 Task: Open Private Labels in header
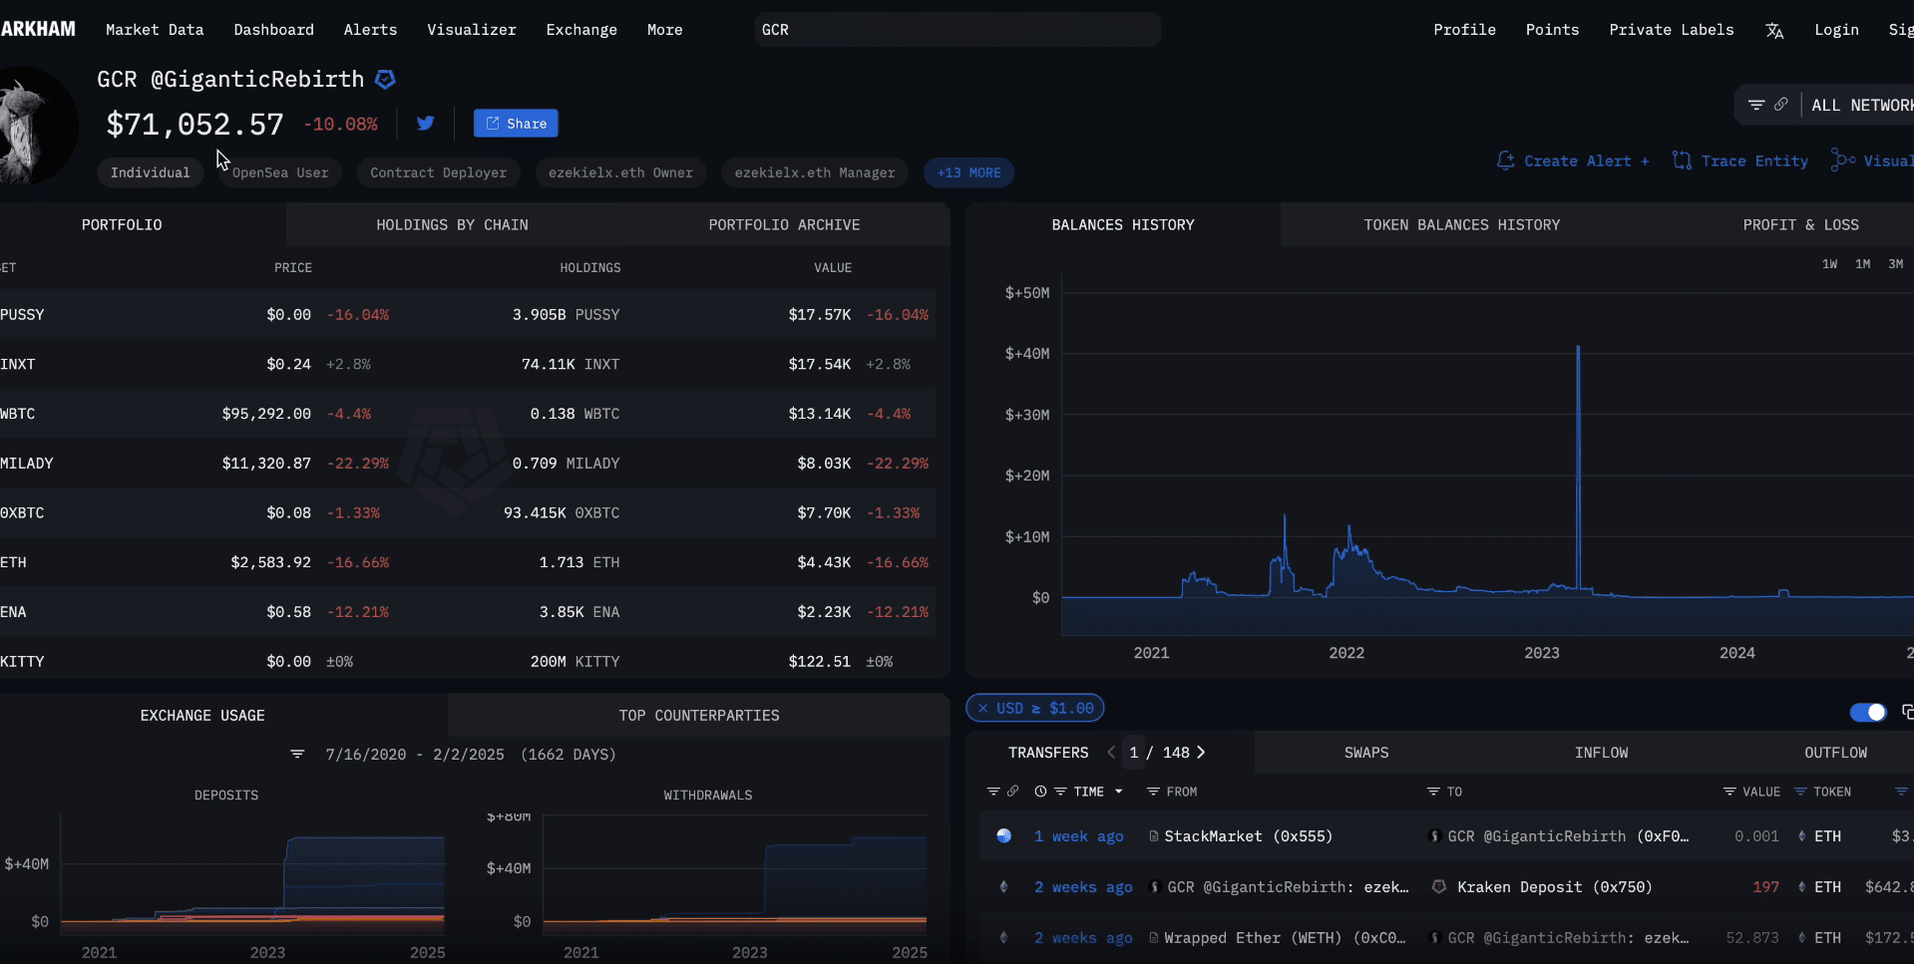point(1672,30)
